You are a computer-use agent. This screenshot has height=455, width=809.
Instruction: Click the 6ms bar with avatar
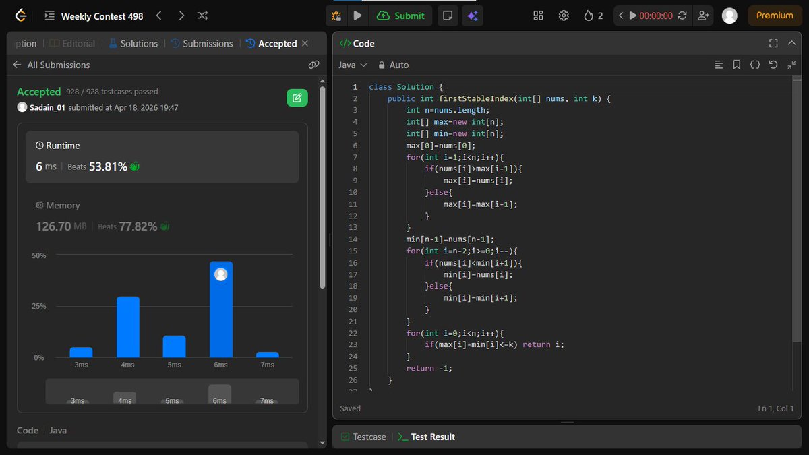click(x=220, y=309)
